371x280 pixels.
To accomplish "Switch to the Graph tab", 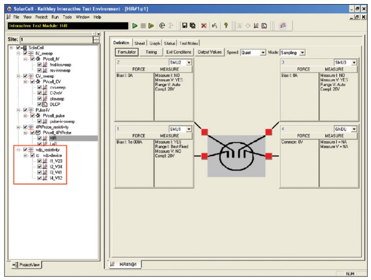I will coord(155,43).
